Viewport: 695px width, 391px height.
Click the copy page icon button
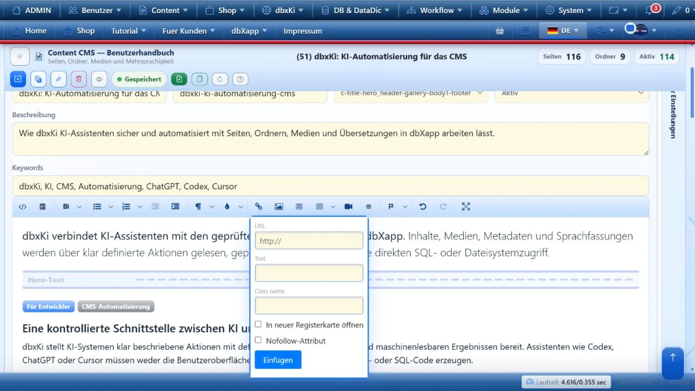click(199, 79)
